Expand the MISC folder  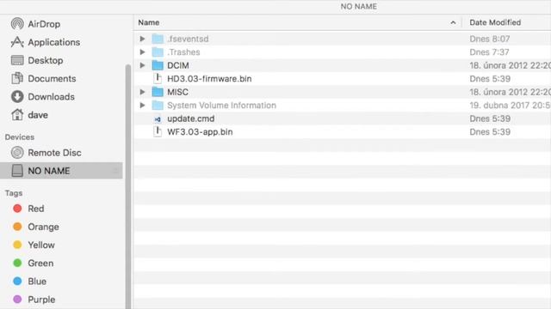click(x=142, y=92)
